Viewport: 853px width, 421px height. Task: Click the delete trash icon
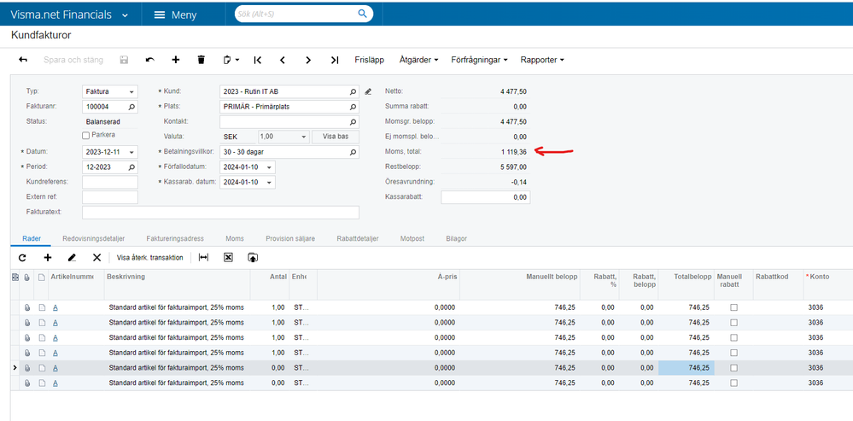(x=202, y=60)
